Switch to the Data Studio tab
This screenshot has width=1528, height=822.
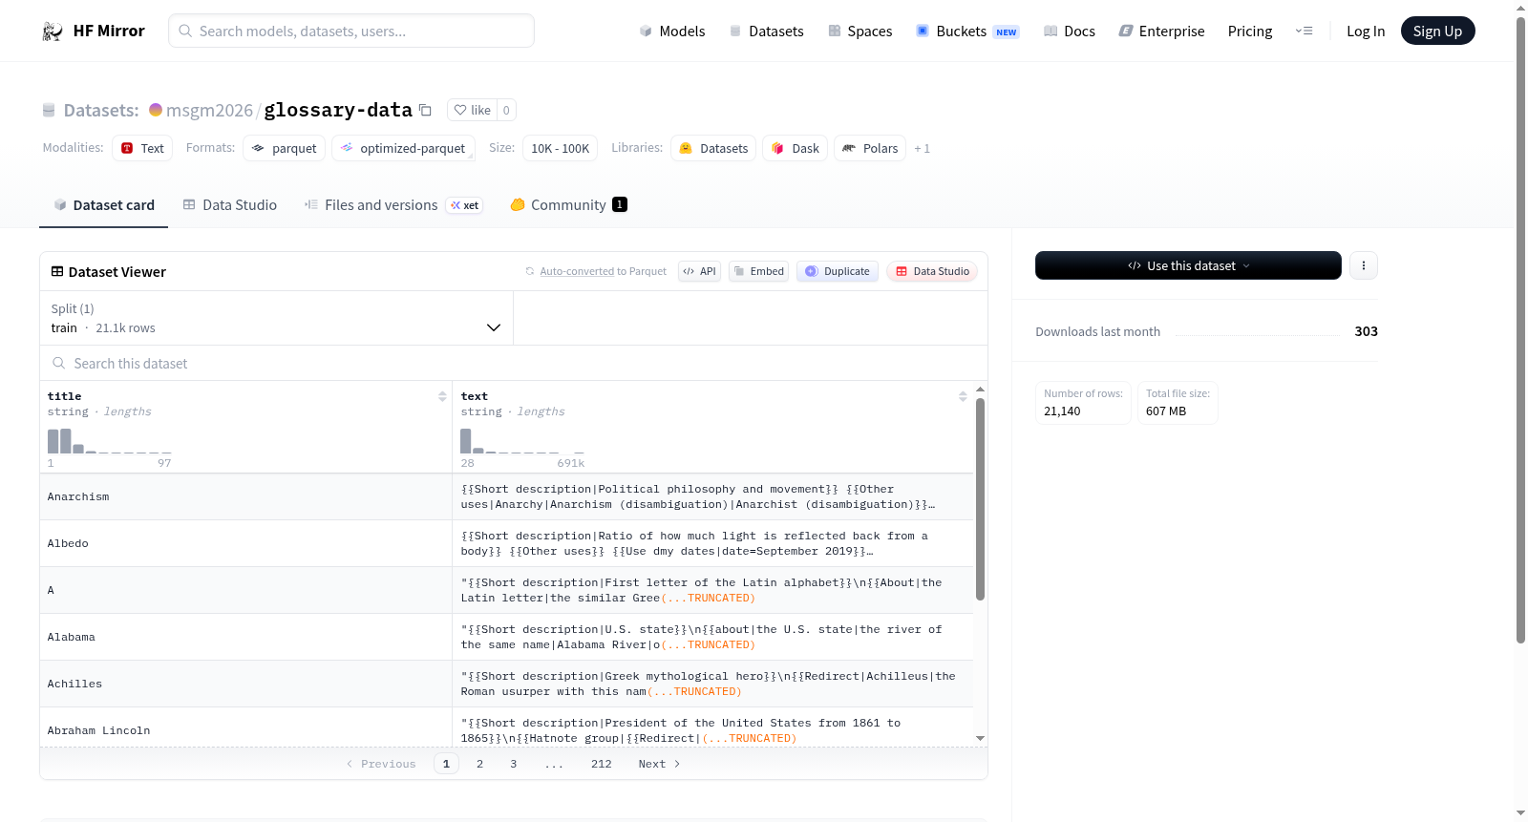229,204
